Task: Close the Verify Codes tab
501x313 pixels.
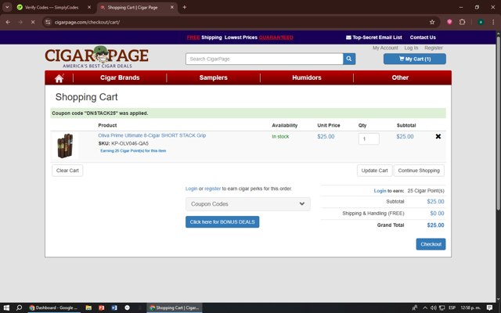Action: tap(89, 7)
